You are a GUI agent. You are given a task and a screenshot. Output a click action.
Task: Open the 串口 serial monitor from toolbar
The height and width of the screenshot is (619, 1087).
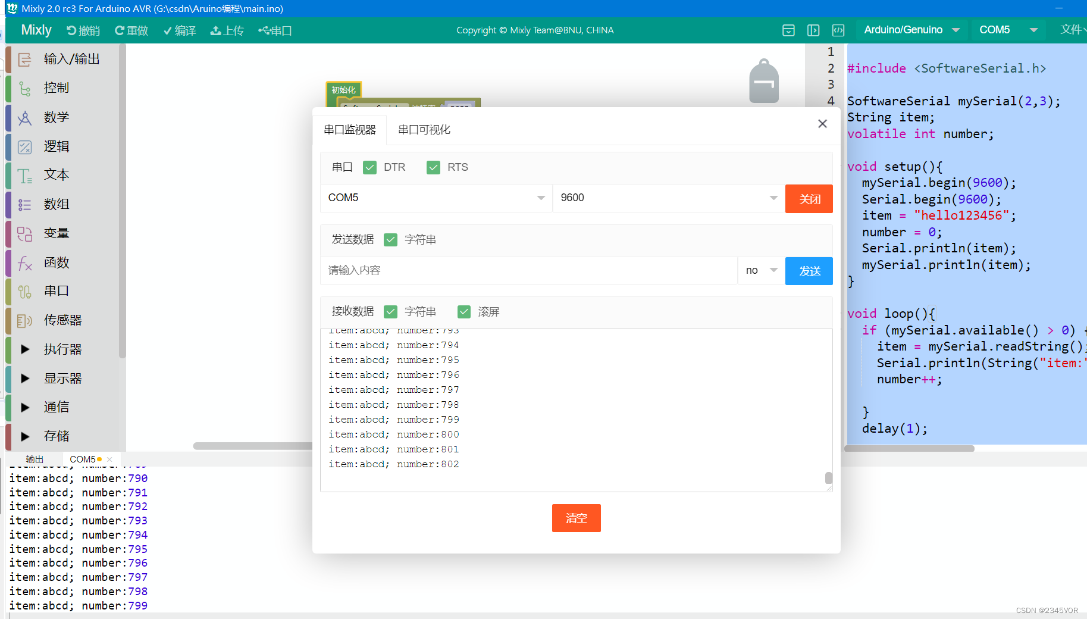(x=275, y=30)
